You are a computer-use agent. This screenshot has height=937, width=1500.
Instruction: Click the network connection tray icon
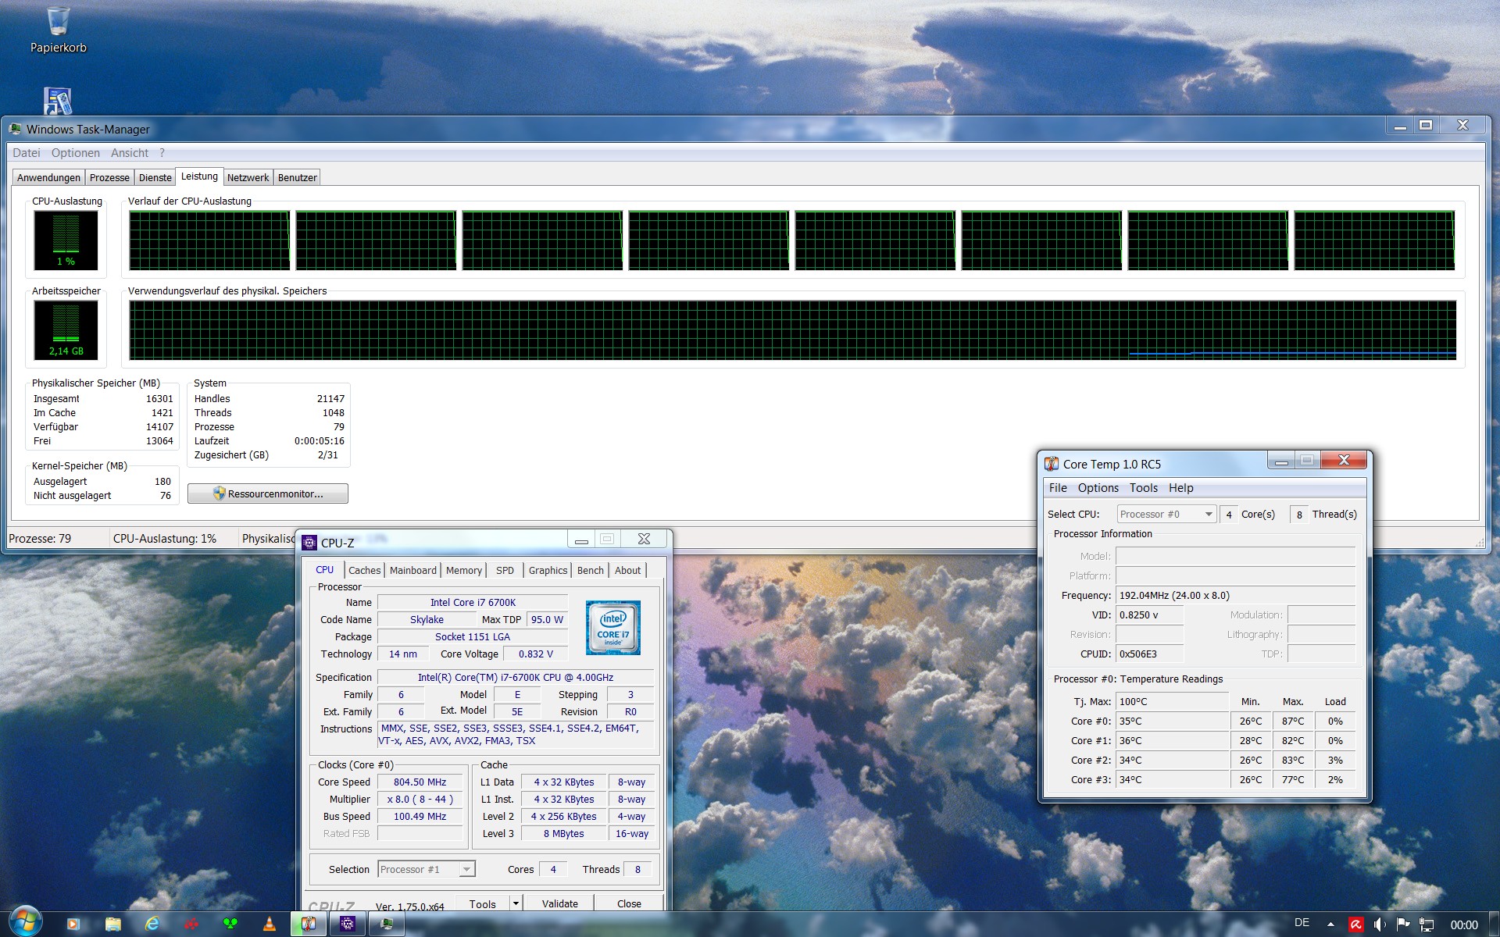point(1427,924)
